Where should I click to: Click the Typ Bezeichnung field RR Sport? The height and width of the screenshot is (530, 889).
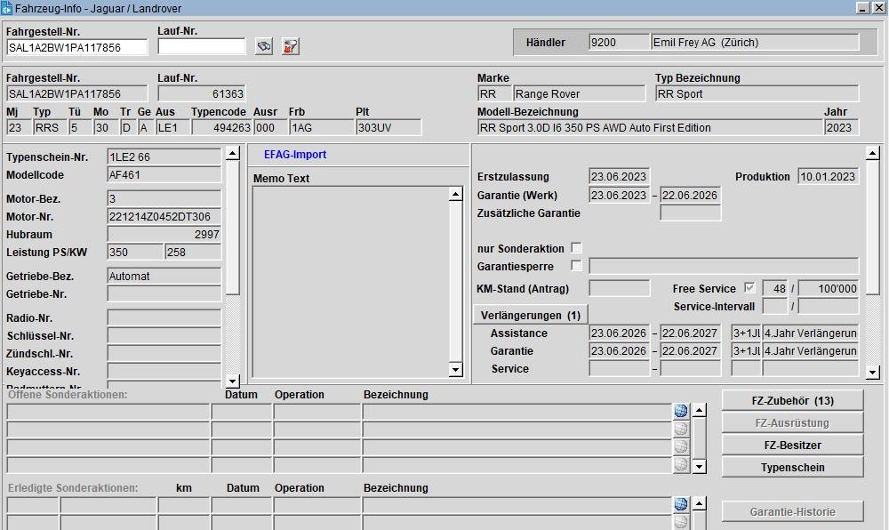[757, 93]
